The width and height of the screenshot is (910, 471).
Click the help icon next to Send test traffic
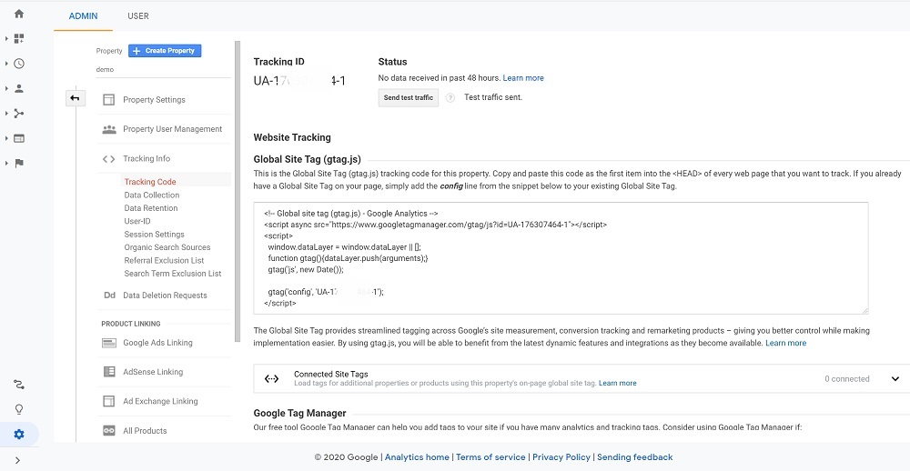[x=450, y=97]
